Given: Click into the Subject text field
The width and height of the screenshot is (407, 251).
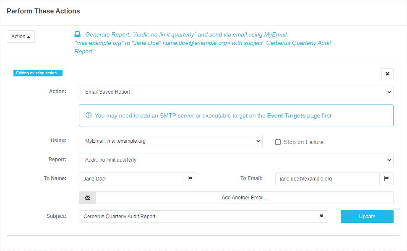Looking at the screenshot, I should (196, 217).
